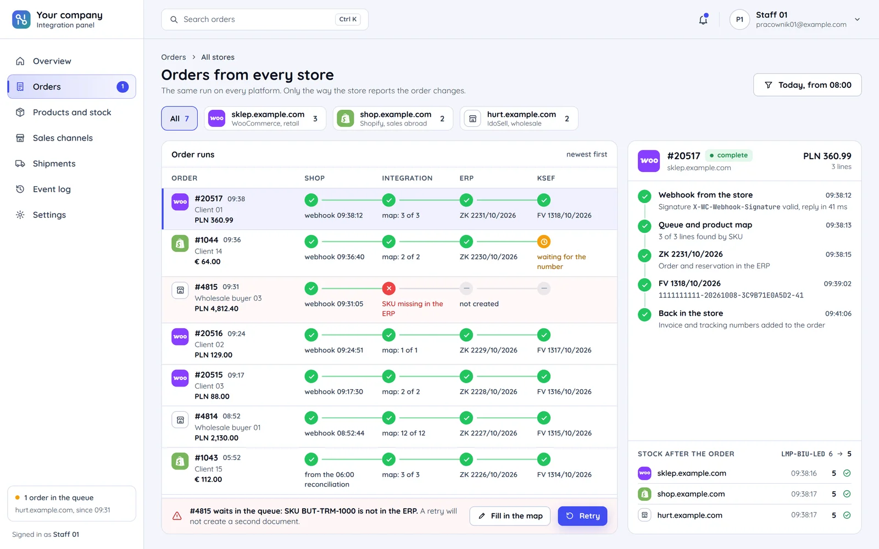Open Shipments section
Image resolution: width=879 pixels, height=549 pixels.
point(71,164)
